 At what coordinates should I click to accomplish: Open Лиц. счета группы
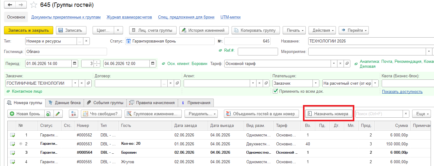point(153,30)
